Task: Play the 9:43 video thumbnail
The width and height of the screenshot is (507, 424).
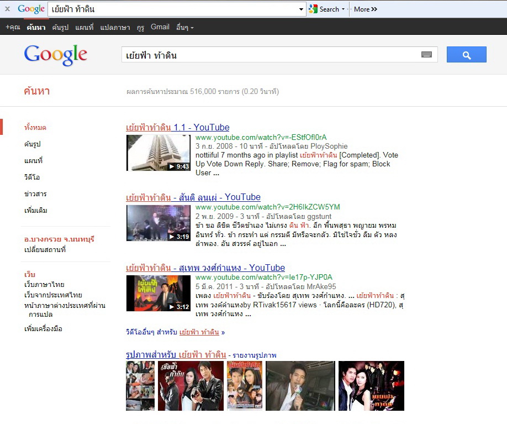Action: (159, 153)
